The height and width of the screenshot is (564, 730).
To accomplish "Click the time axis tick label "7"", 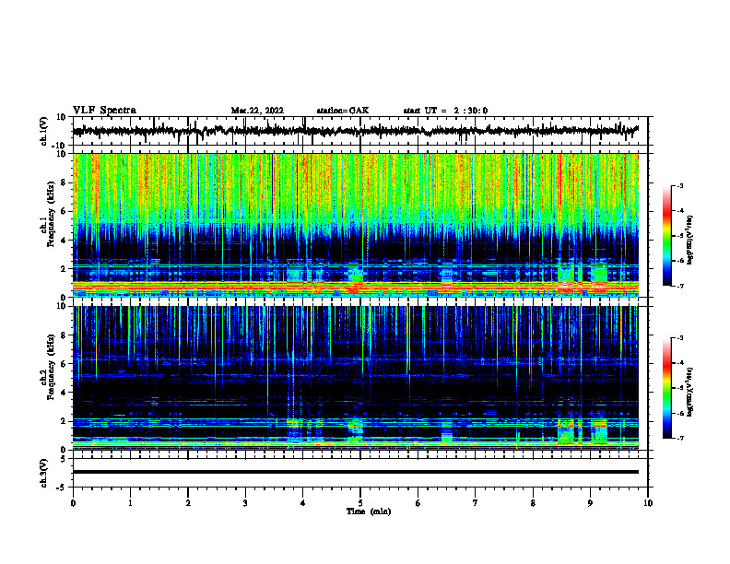I will [476, 503].
